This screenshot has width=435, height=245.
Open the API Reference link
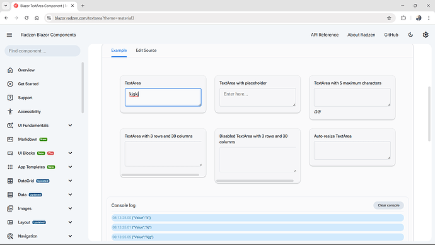coord(325,35)
